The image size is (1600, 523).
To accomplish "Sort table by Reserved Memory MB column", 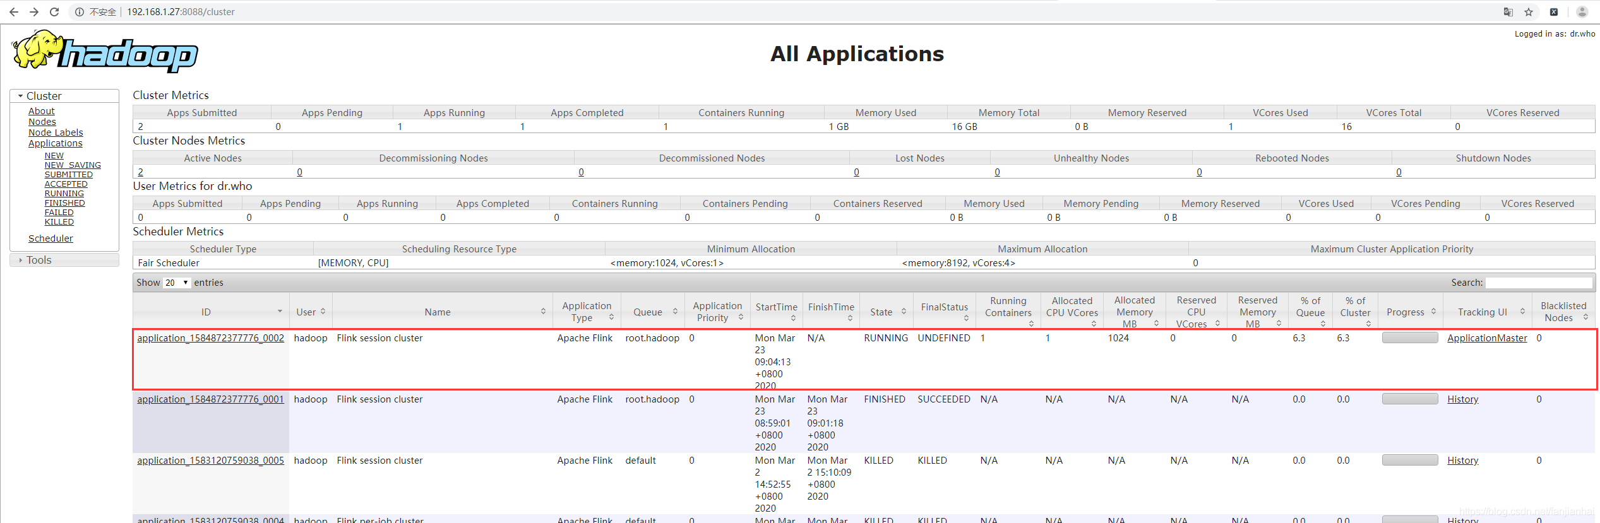I will 1258,312.
